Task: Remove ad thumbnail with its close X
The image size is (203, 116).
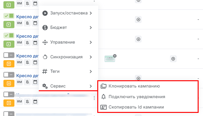Action: pos(115,56)
